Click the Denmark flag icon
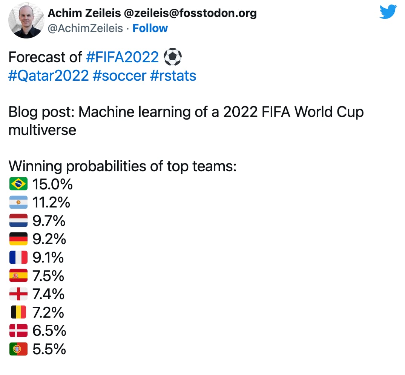This screenshot has height=375, width=405. click(x=18, y=331)
